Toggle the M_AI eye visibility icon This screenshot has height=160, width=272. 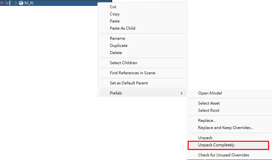(x=2, y=3)
